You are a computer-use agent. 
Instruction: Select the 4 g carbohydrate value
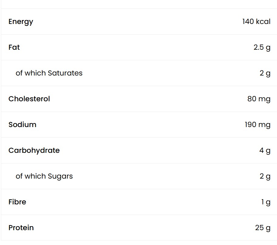tap(265, 150)
